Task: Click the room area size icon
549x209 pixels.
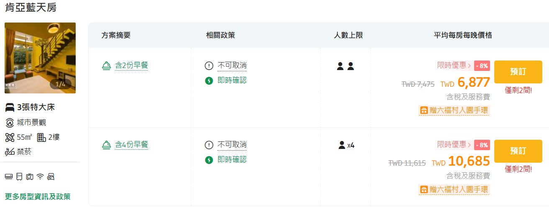Action: point(10,137)
